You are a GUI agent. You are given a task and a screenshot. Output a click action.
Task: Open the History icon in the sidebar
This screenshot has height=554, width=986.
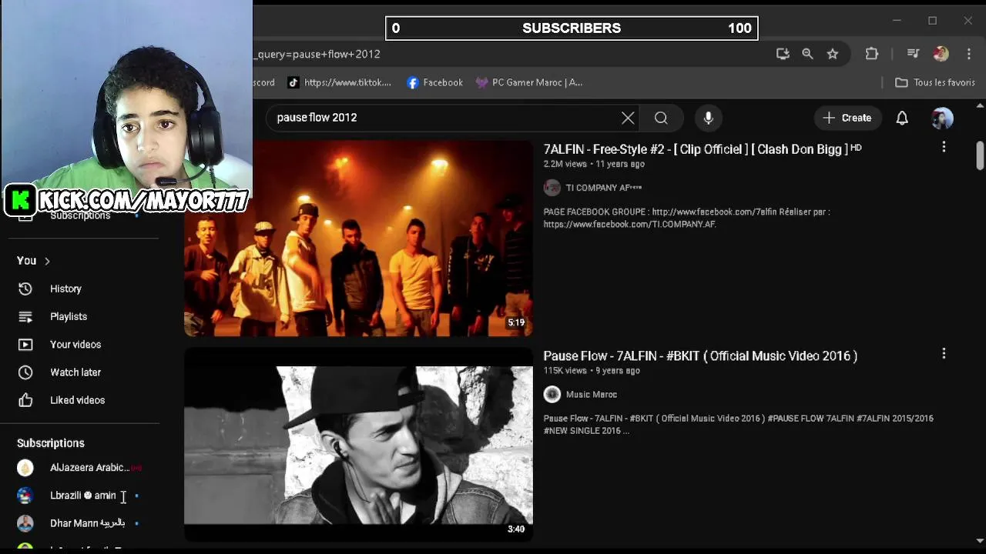coord(25,289)
